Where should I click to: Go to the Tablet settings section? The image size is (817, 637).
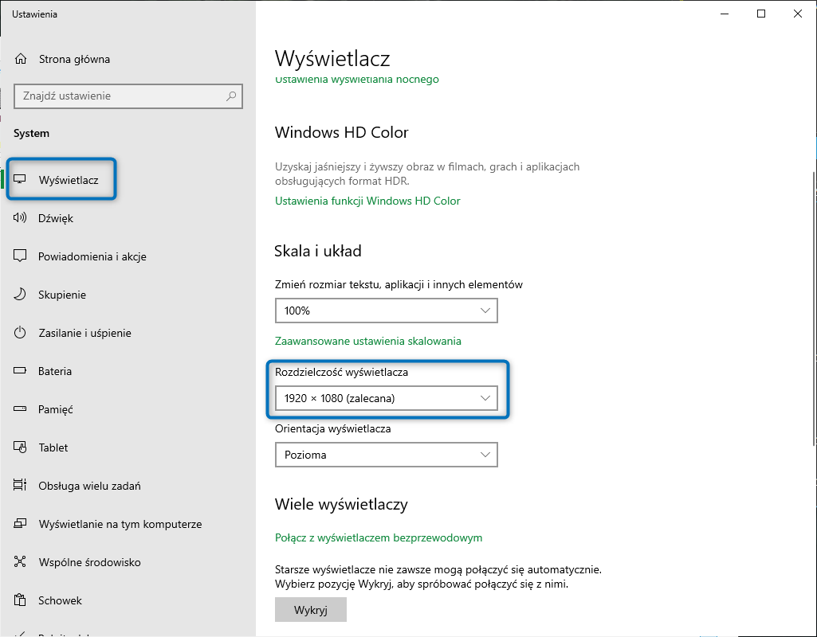[53, 447]
